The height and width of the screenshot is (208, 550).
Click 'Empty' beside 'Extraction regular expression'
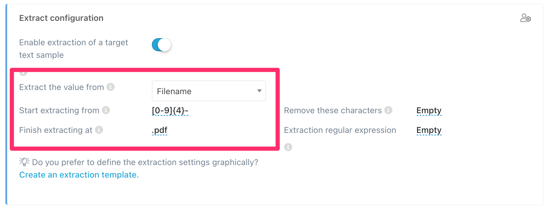[x=429, y=130]
